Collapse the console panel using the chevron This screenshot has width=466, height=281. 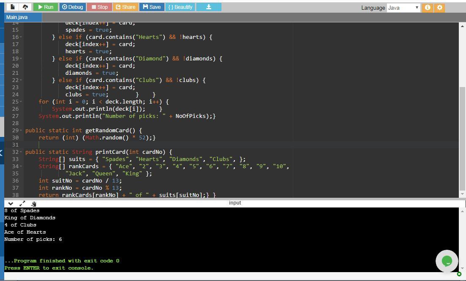tap(11, 203)
